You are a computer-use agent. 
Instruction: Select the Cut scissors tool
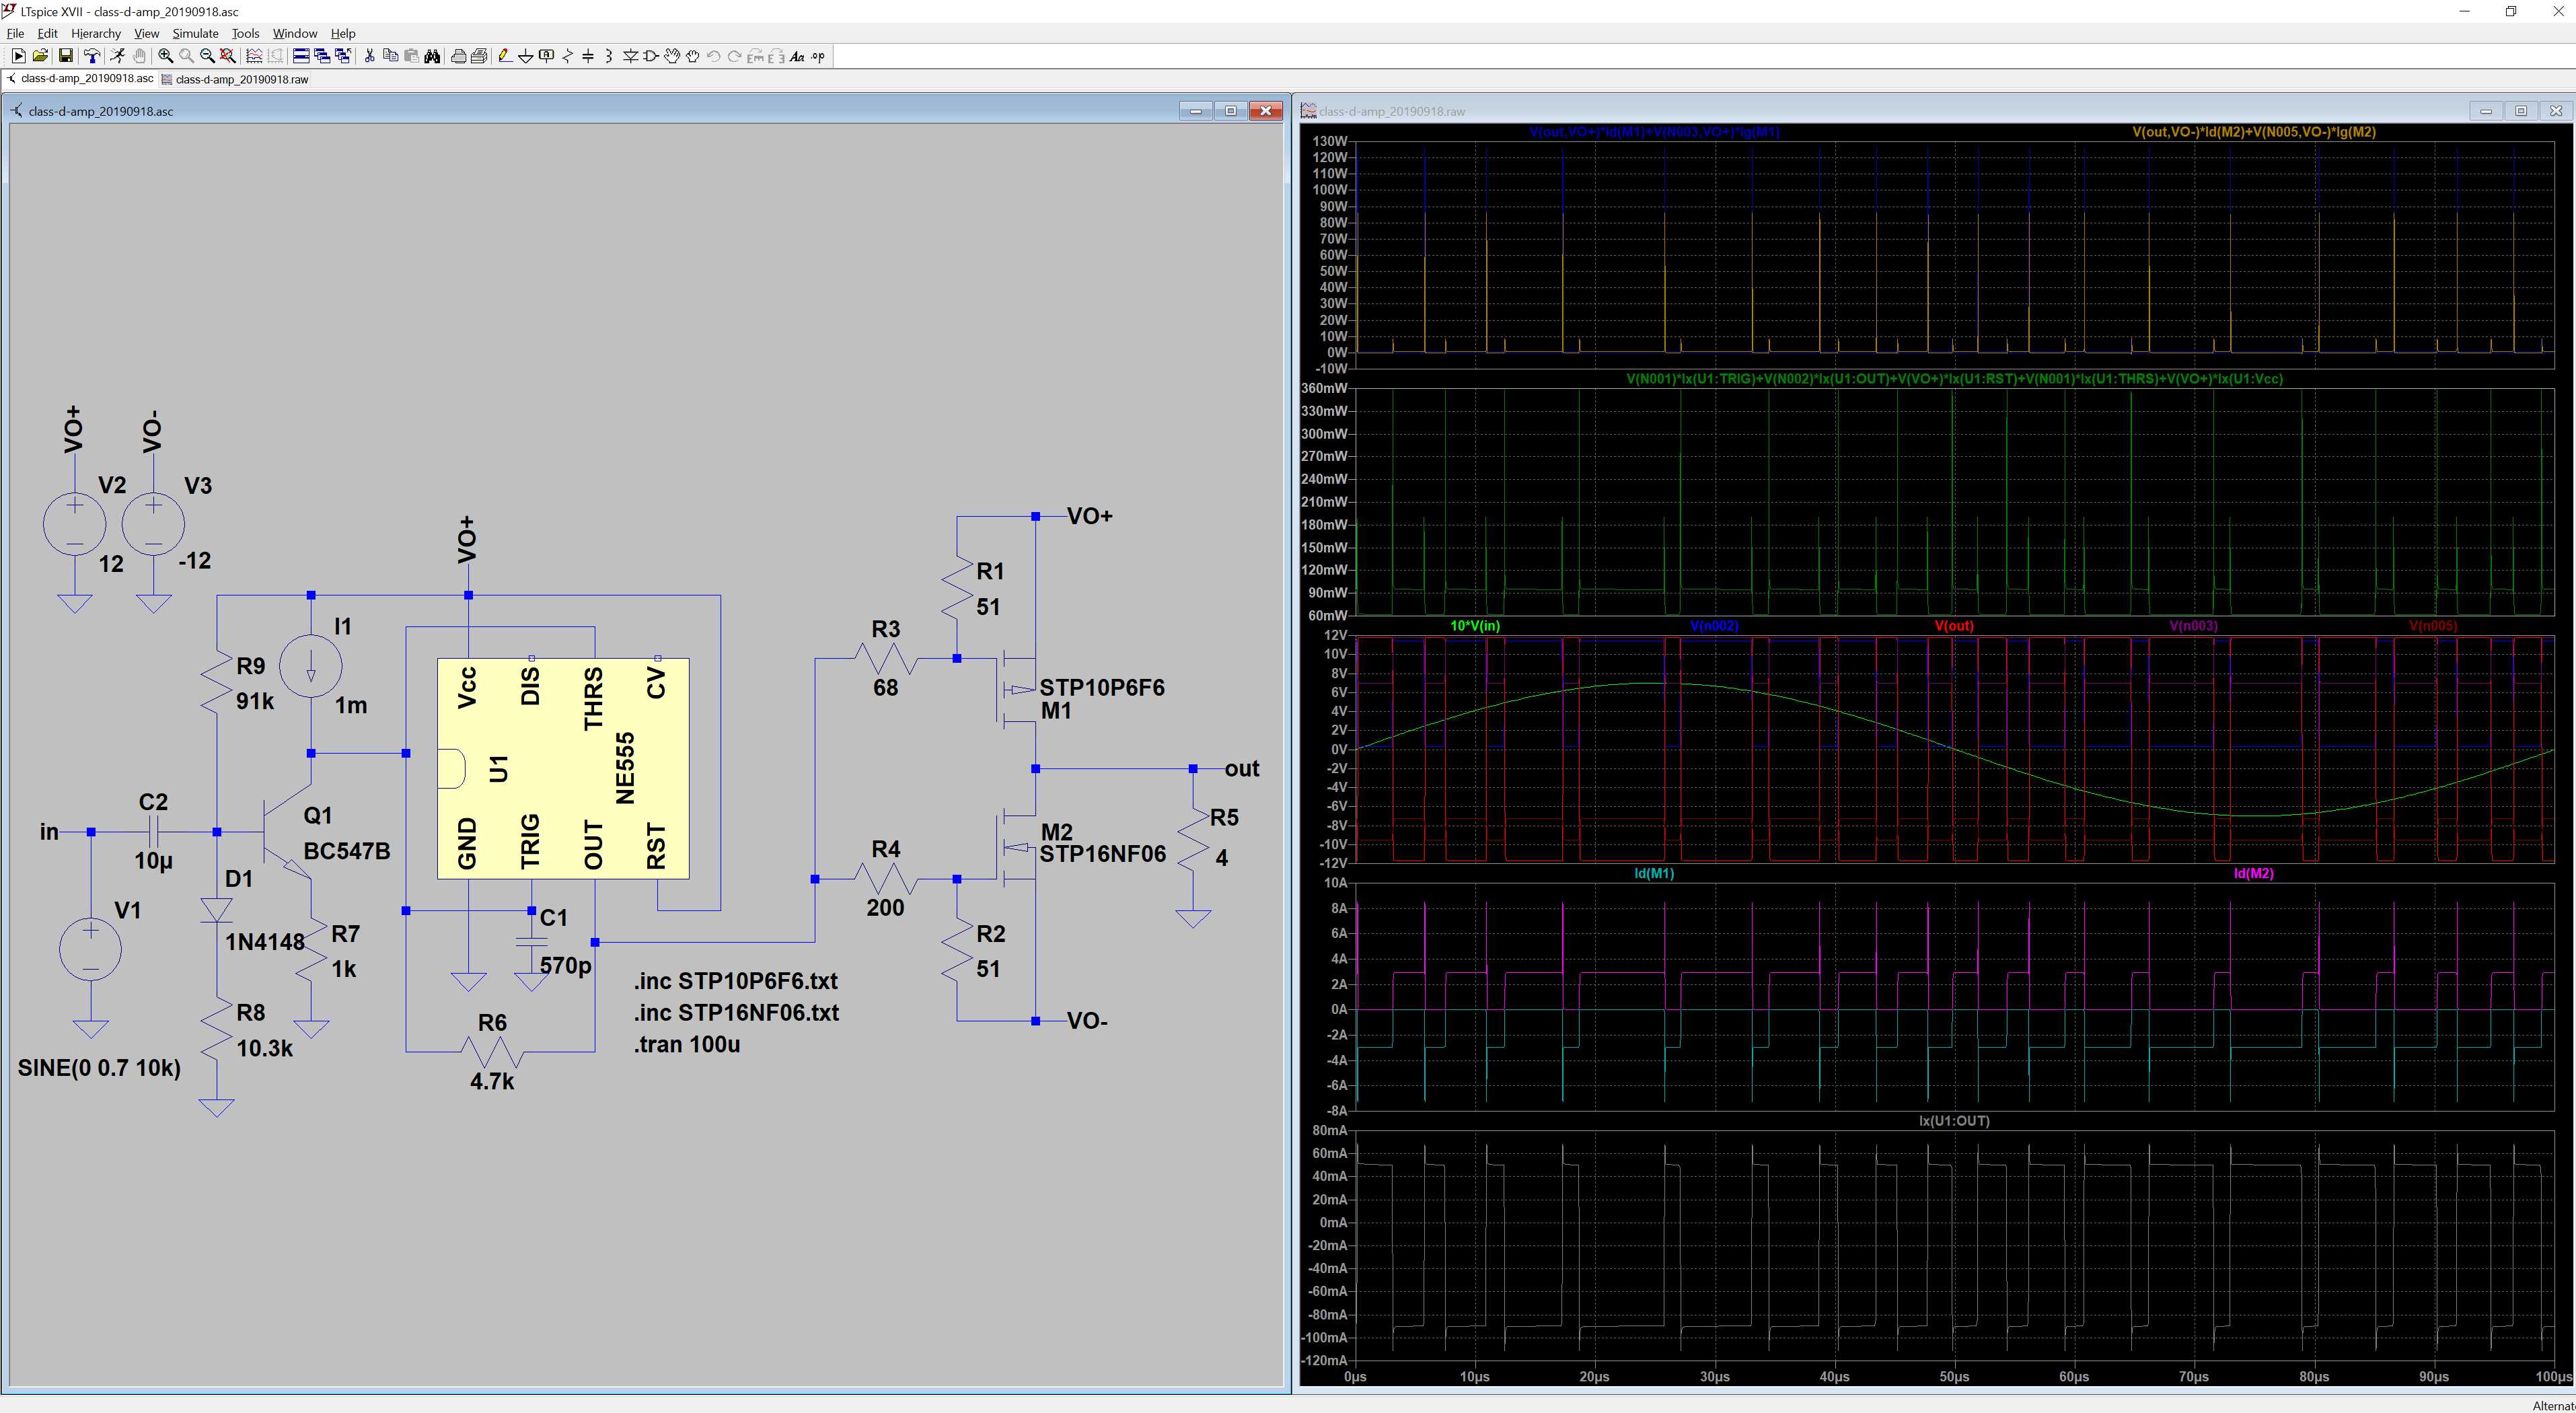point(369,56)
